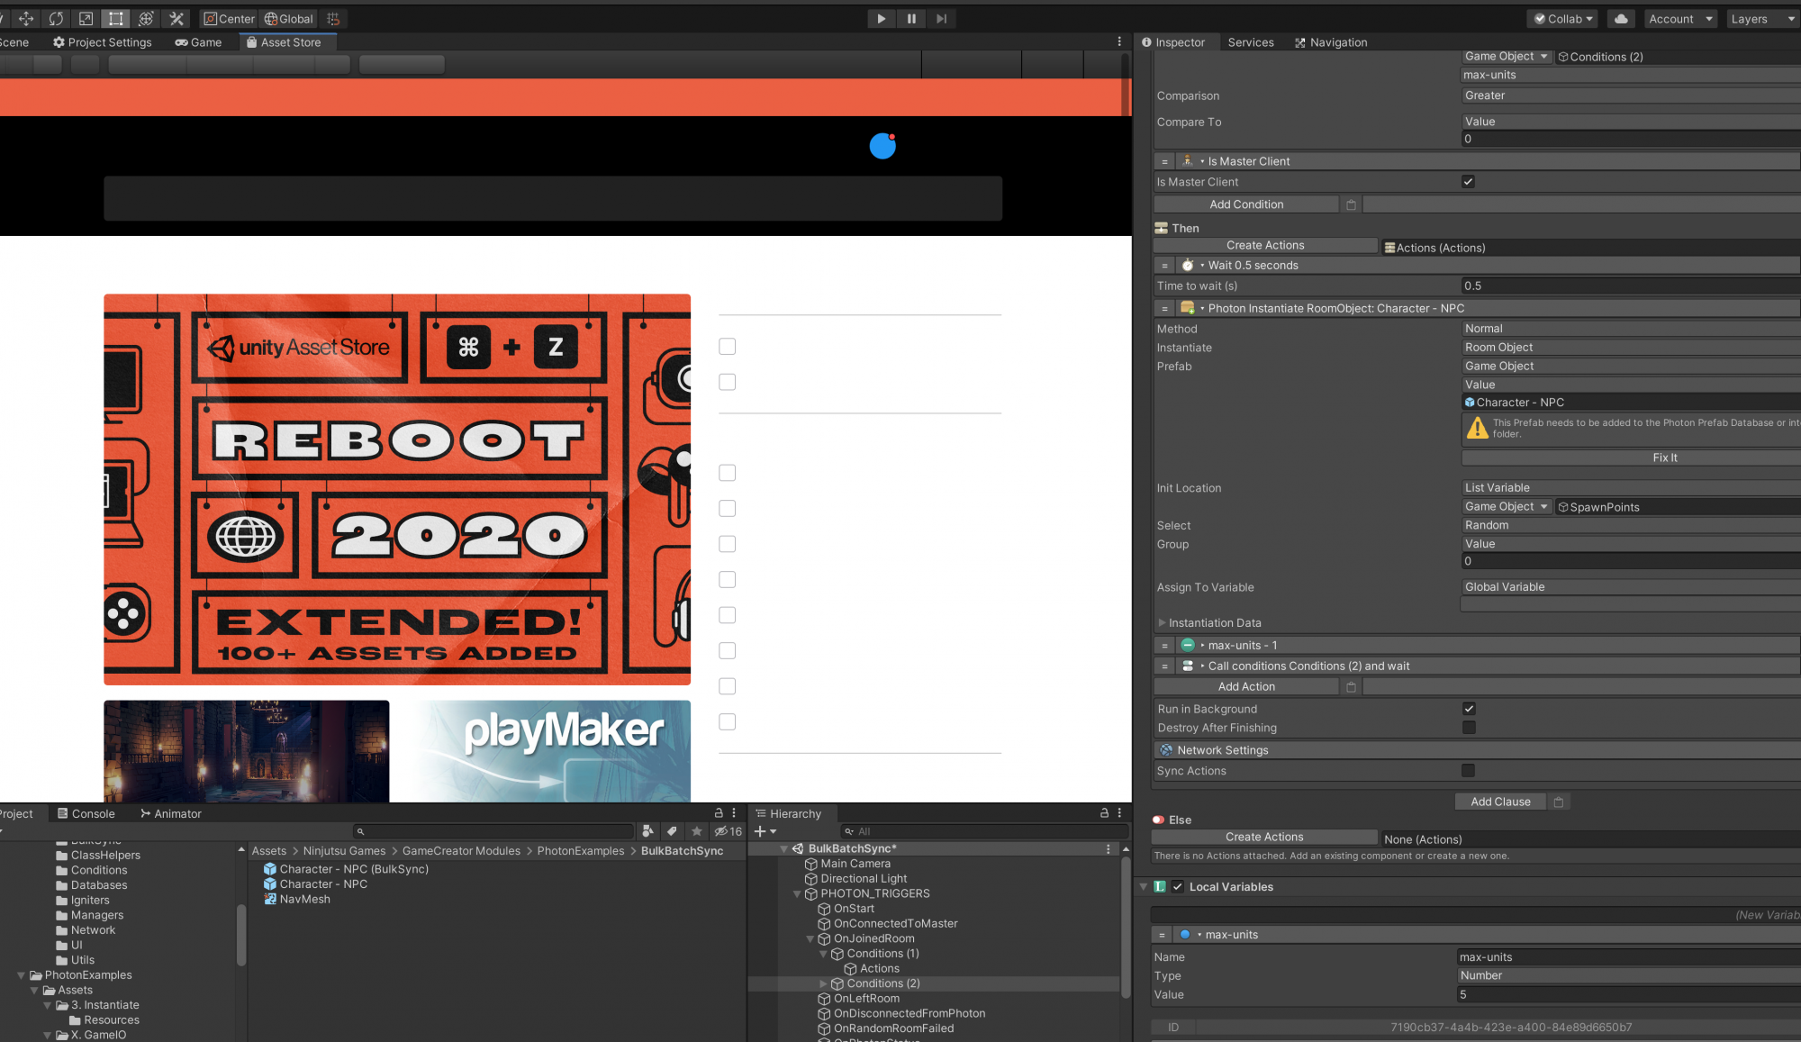Open custom editor tools icon
The width and height of the screenshot is (1801, 1042).
(x=176, y=19)
